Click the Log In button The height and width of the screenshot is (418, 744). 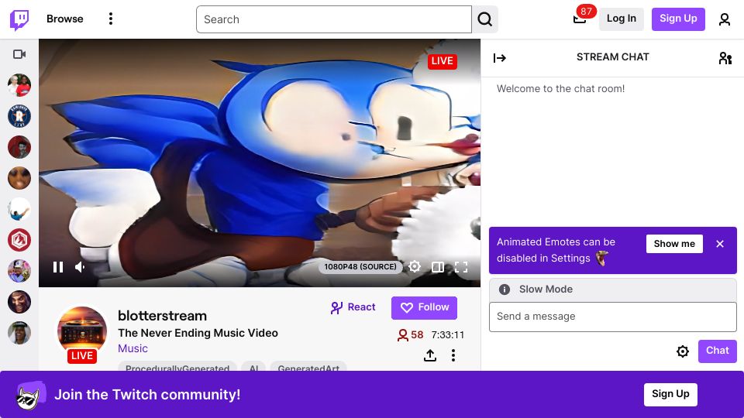621,19
